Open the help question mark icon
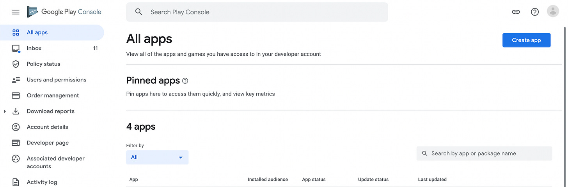 point(535,12)
